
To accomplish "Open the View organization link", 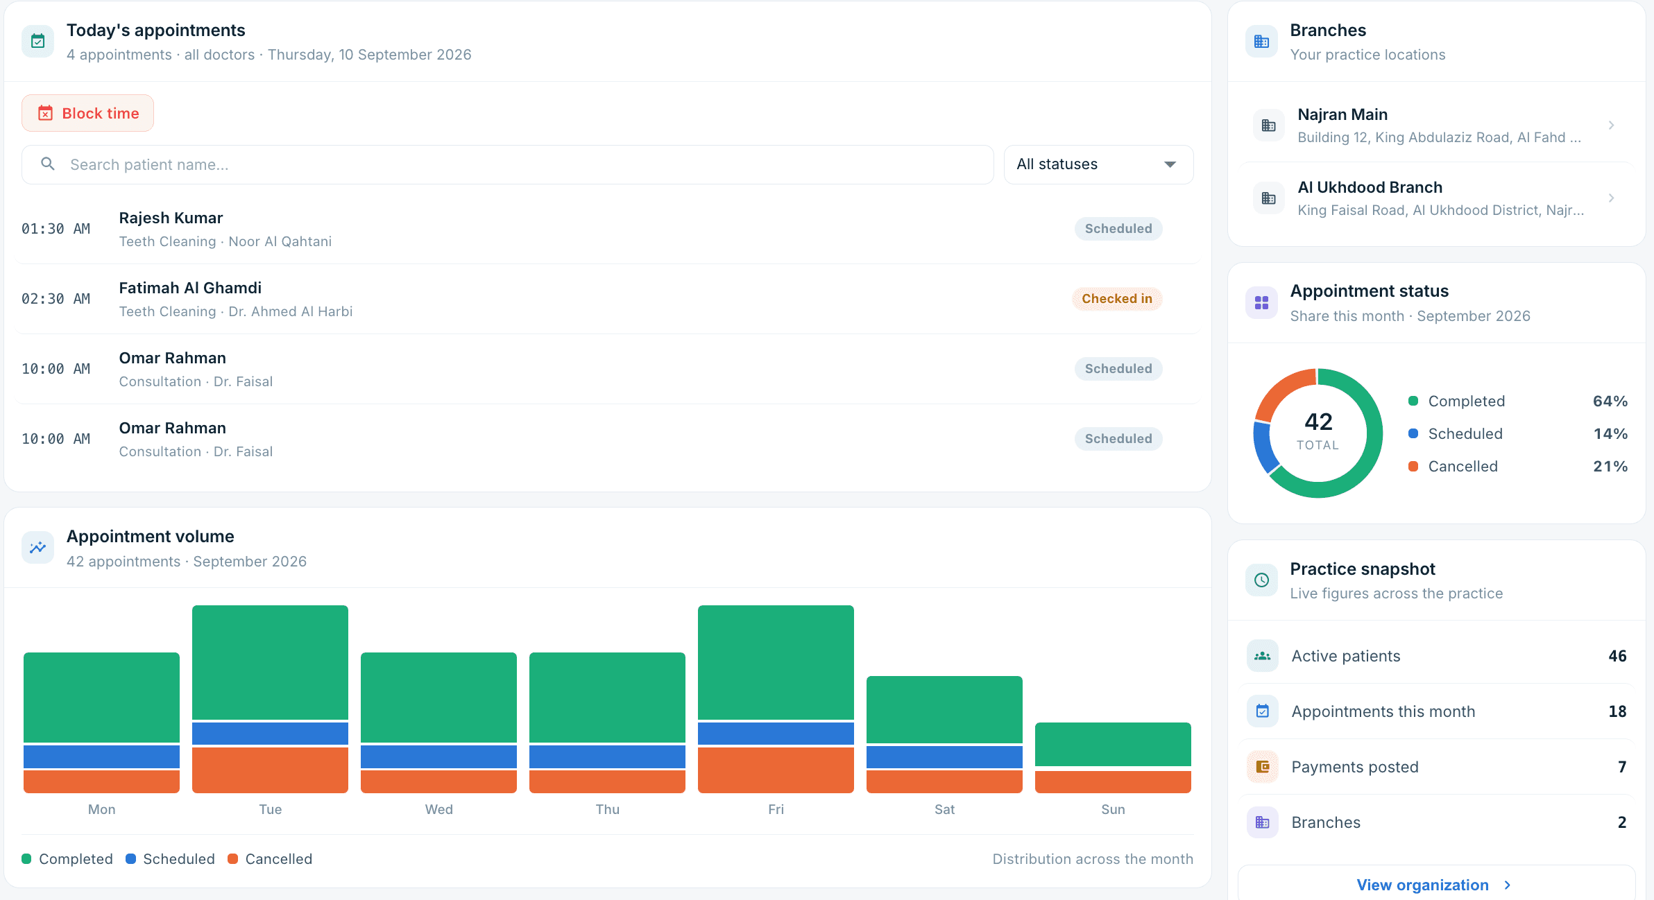I will (x=1435, y=885).
